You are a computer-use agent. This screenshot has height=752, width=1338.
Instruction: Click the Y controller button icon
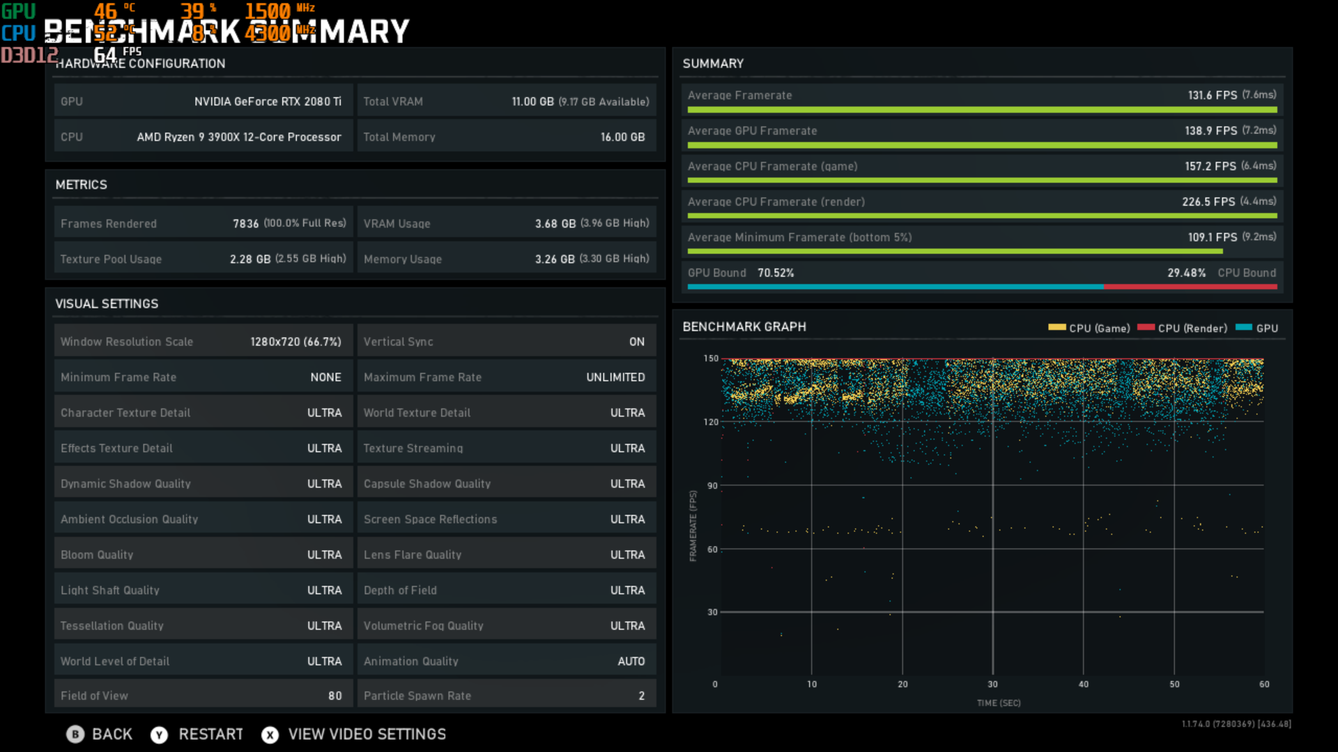(x=159, y=735)
